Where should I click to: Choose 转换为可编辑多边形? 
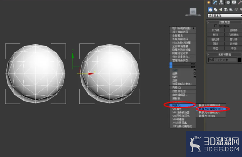(x=211, y=109)
